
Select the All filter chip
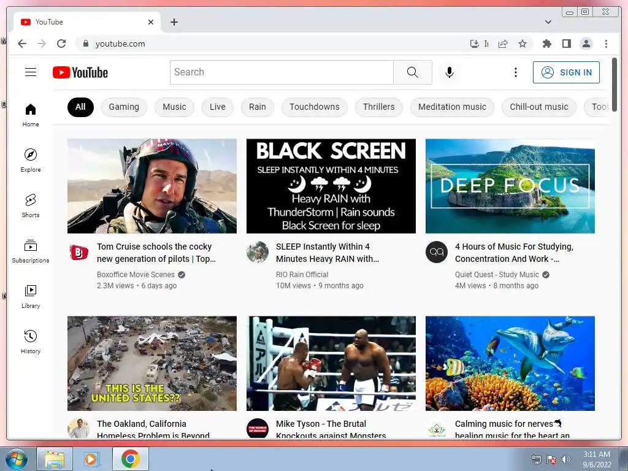coord(80,107)
